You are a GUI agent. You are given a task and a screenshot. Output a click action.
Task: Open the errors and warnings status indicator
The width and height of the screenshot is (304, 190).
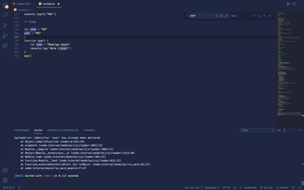click(9, 188)
